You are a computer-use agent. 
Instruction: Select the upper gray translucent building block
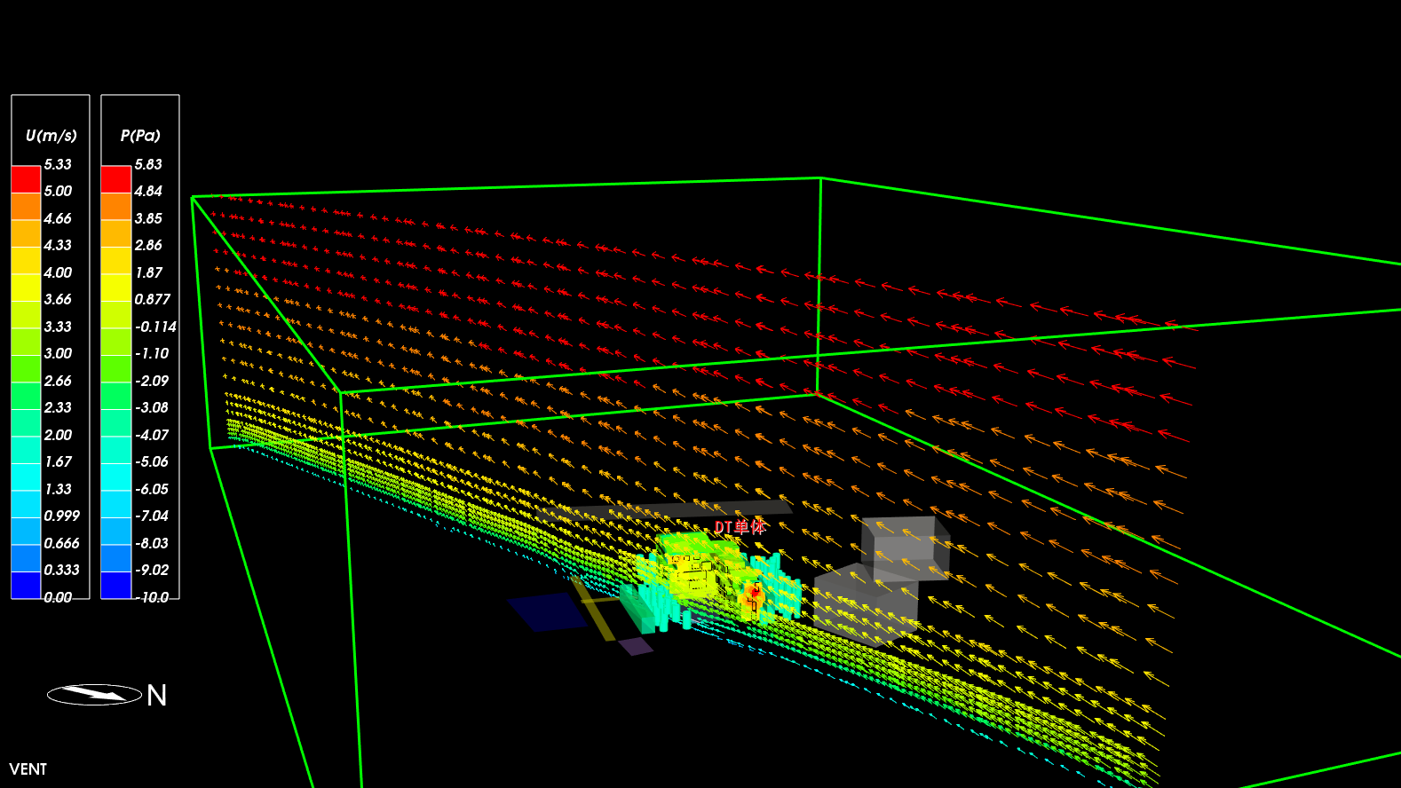tap(904, 546)
